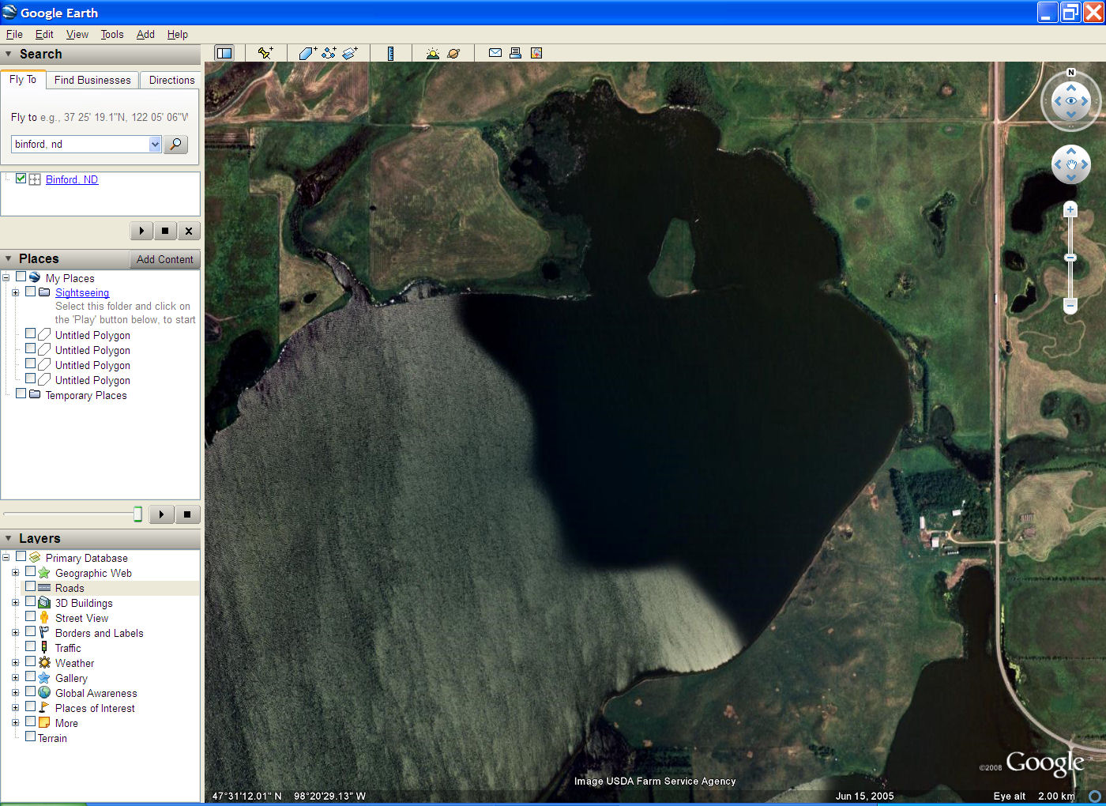The height and width of the screenshot is (806, 1106).
Task: Enable the Traffic layer checkbox
Action: point(30,646)
